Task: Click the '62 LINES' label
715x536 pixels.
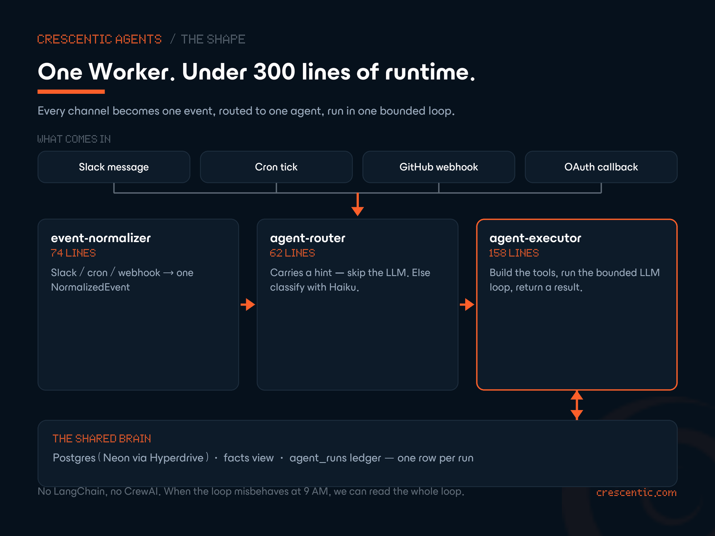Action: coord(292,253)
